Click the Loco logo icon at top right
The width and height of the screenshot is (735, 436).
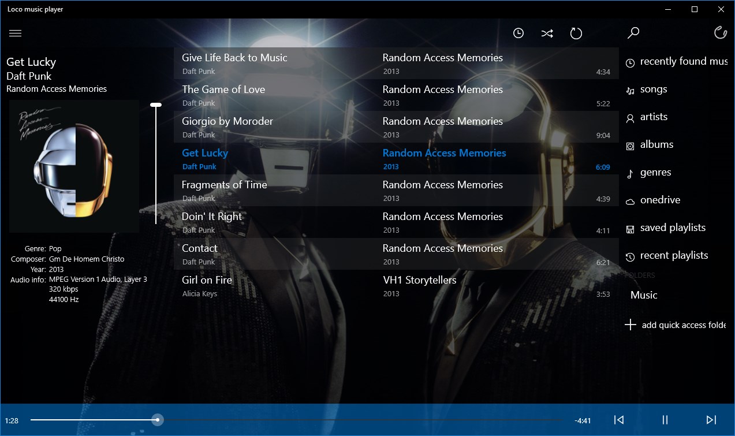tap(720, 33)
